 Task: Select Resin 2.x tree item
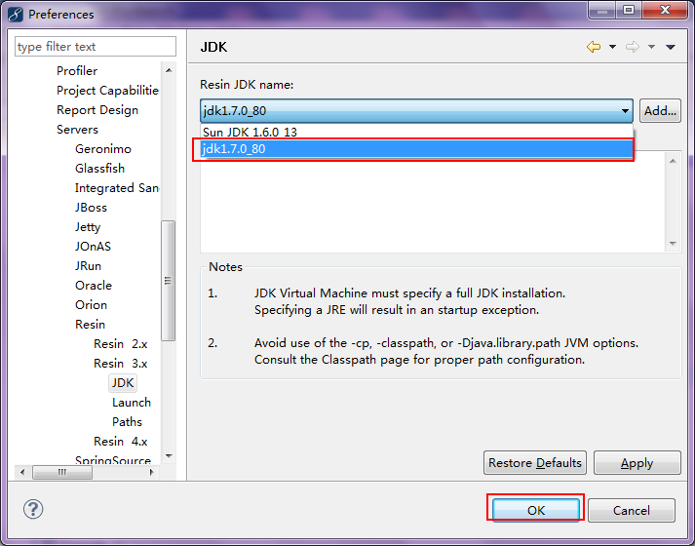point(120,344)
